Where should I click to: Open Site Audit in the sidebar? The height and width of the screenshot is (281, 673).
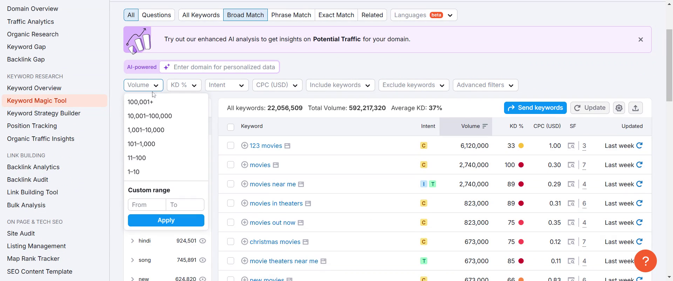pos(21,233)
